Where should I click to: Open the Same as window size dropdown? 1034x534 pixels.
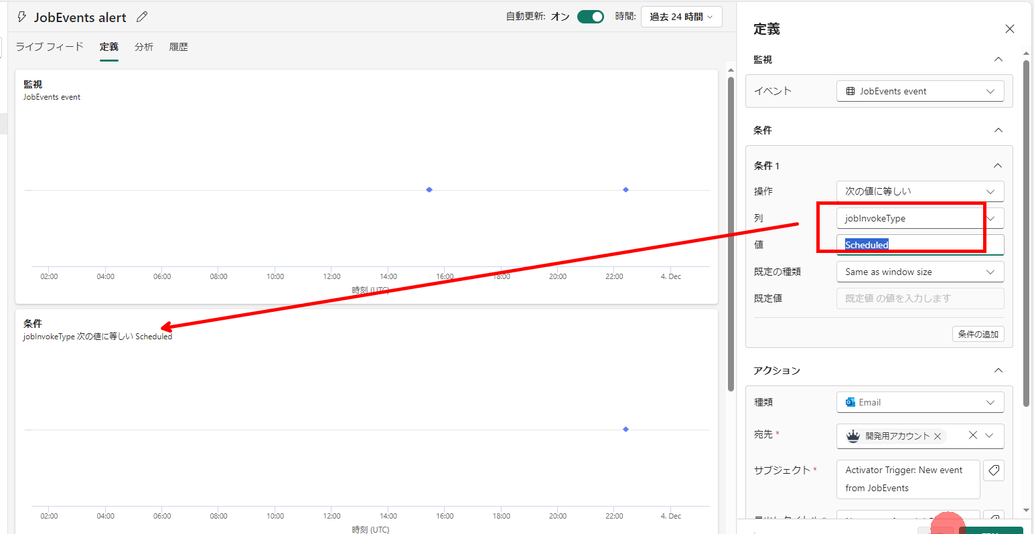[920, 272]
